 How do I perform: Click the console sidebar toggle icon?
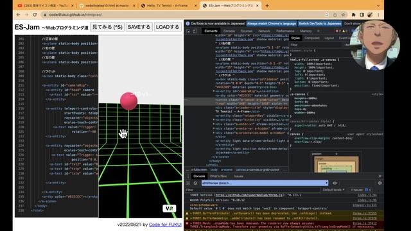click(x=188, y=183)
